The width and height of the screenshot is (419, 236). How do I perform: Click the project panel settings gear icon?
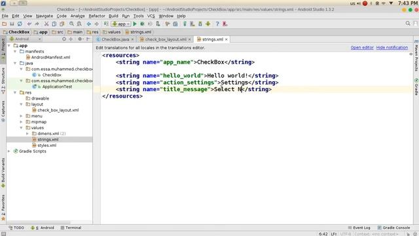[x=80, y=39]
